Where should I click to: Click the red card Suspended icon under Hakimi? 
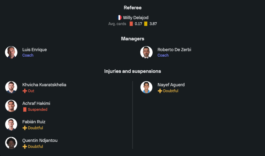(x=25, y=109)
